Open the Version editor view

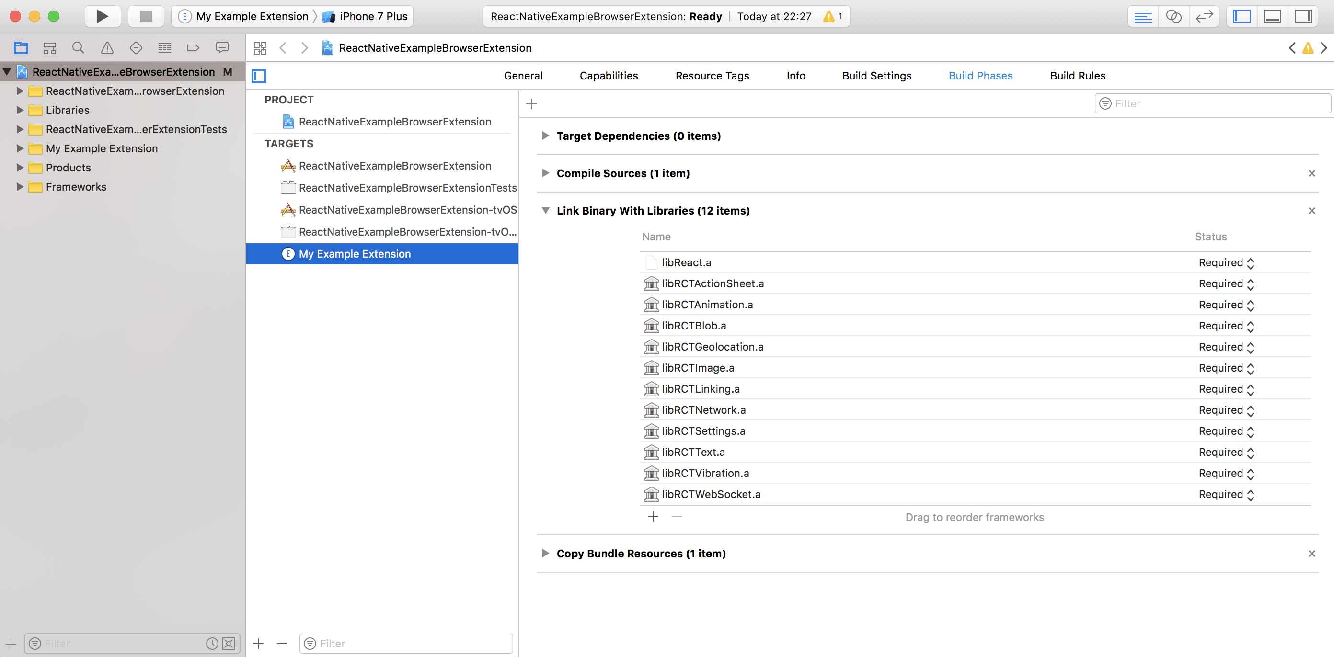point(1204,16)
